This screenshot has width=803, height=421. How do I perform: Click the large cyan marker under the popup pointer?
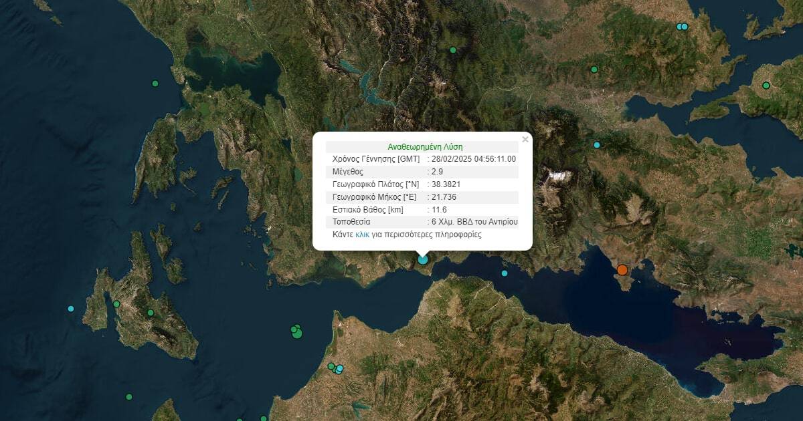point(423,259)
